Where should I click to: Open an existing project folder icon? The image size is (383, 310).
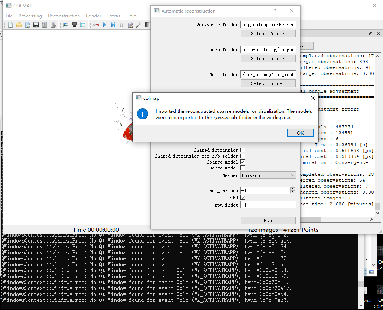coord(19,25)
